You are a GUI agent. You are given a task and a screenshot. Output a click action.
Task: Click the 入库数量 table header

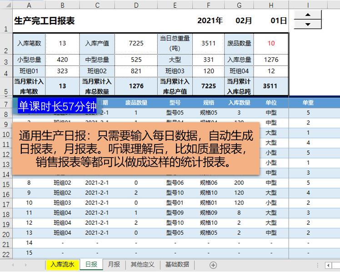[x=239, y=103]
